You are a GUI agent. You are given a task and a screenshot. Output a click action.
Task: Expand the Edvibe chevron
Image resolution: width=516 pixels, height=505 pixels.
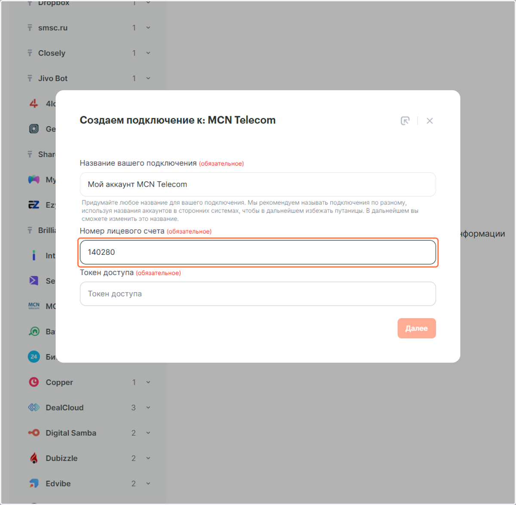[x=148, y=483]
